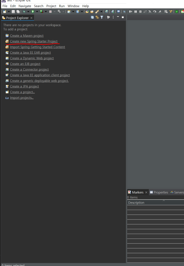This screenshot has height=266, width=184.
Task: Click the External Tools run icon
Action: click(59, 11)
